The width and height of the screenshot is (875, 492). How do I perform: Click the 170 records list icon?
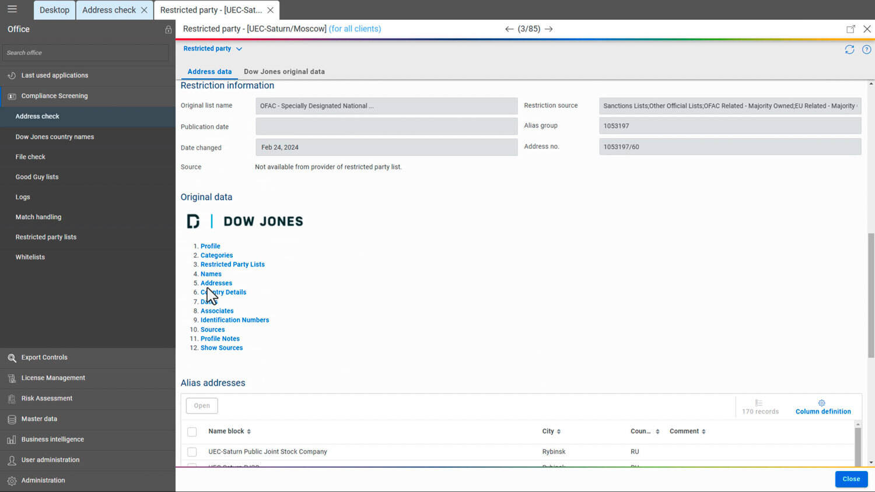tap(759, 403)
